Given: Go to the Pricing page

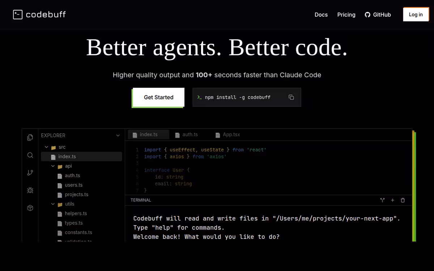Looking at the screenshot, I should click(x=346, y=15).
